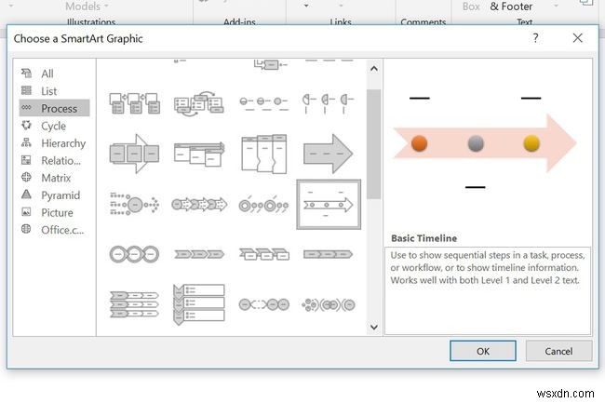
Task: Choose the Basic Chevron Process layout
Action: 199,254
